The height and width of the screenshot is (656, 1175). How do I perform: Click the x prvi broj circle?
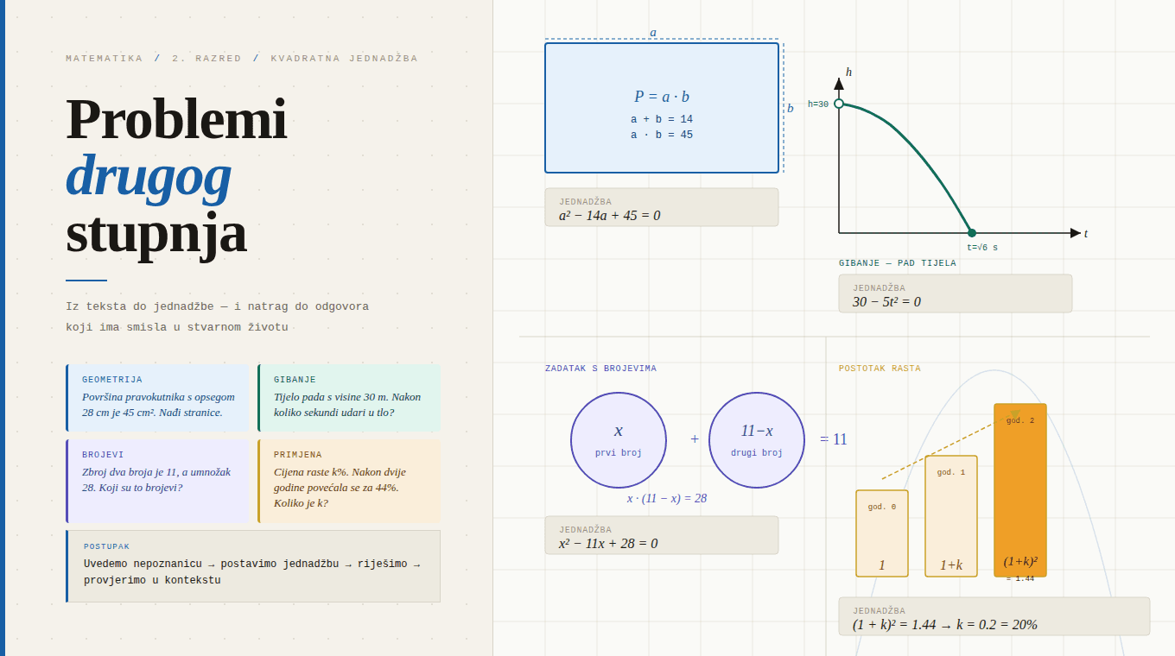619,440
